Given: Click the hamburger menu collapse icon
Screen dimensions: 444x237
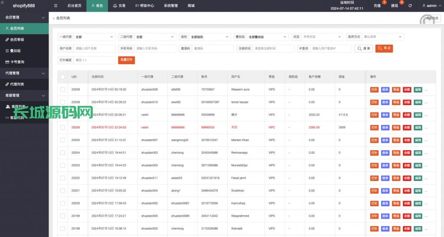Looking at the screenshot, I should coord(55,6).
